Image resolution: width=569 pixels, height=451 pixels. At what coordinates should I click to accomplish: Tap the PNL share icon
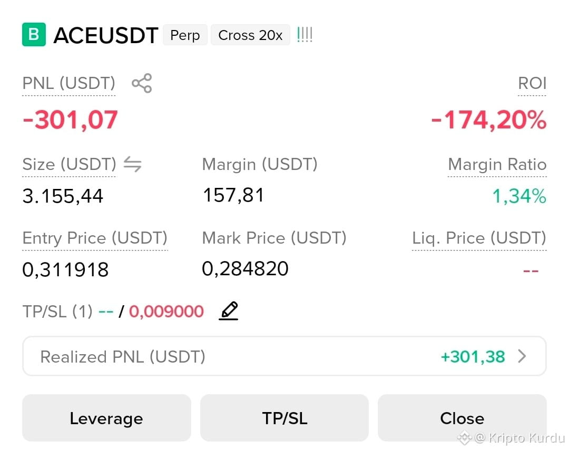[142, 83]
